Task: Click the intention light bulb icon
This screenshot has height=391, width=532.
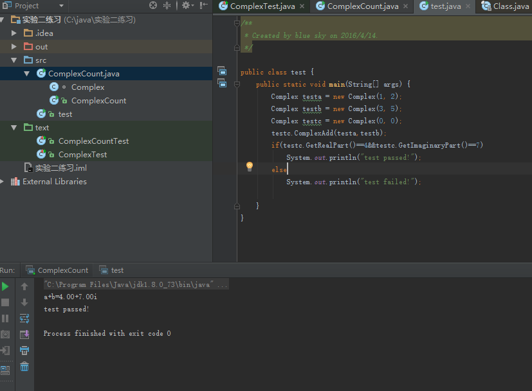Action: tap(250, 166)
